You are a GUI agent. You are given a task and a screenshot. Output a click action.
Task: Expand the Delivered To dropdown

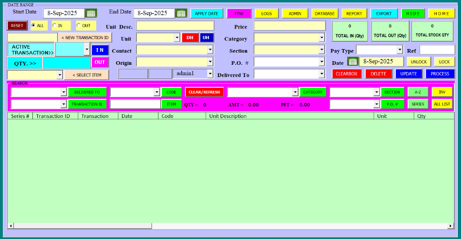321,74
